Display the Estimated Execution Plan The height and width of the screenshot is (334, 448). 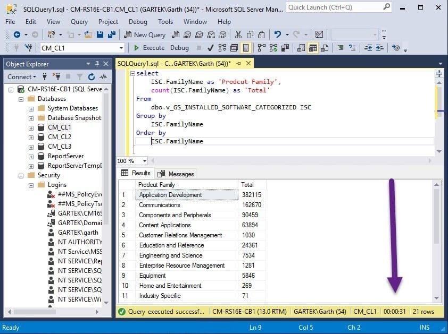(x=222, y=48)
